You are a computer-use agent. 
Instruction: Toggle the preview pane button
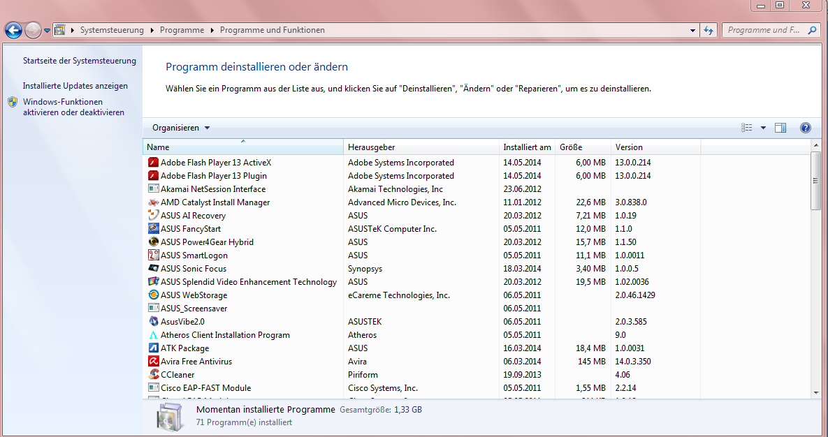780,128
